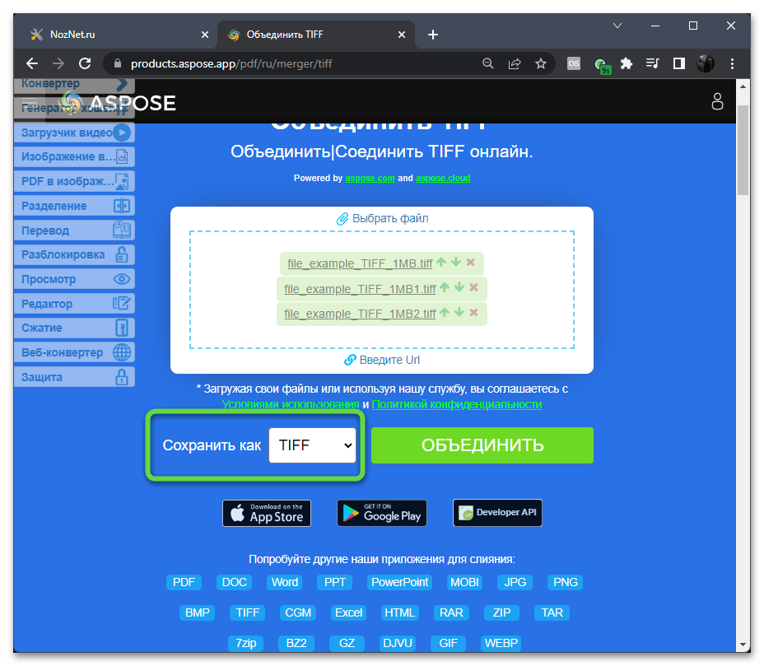Open the Загрузчик видео sidebar item
Screen dimensions: 764x666
pos(74,133)
